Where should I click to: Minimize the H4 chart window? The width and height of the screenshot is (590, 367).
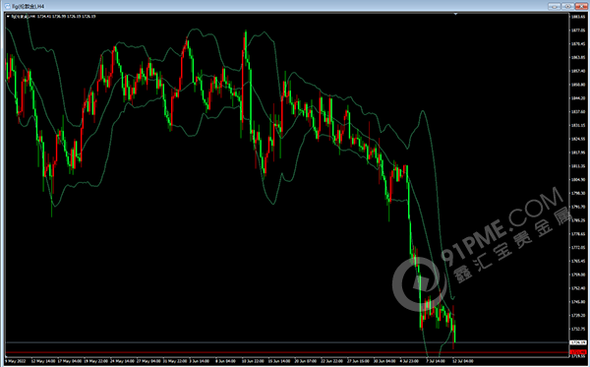pos(554,6)
